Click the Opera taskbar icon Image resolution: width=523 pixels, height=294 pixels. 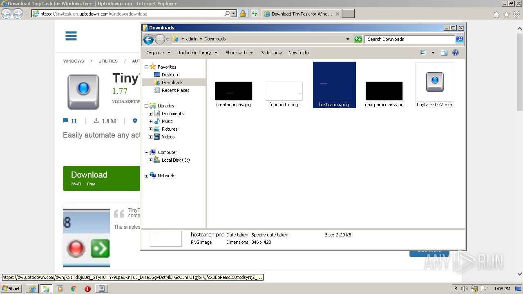point(87,289)
